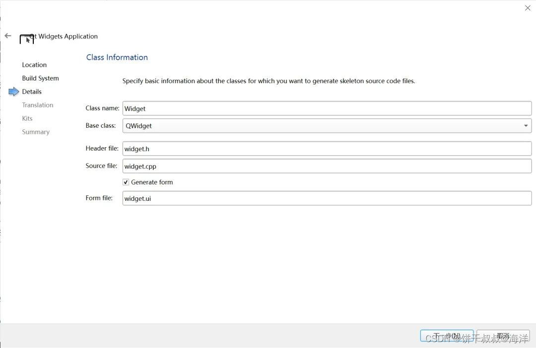Click the Header file input field

(x=327, y=149)
